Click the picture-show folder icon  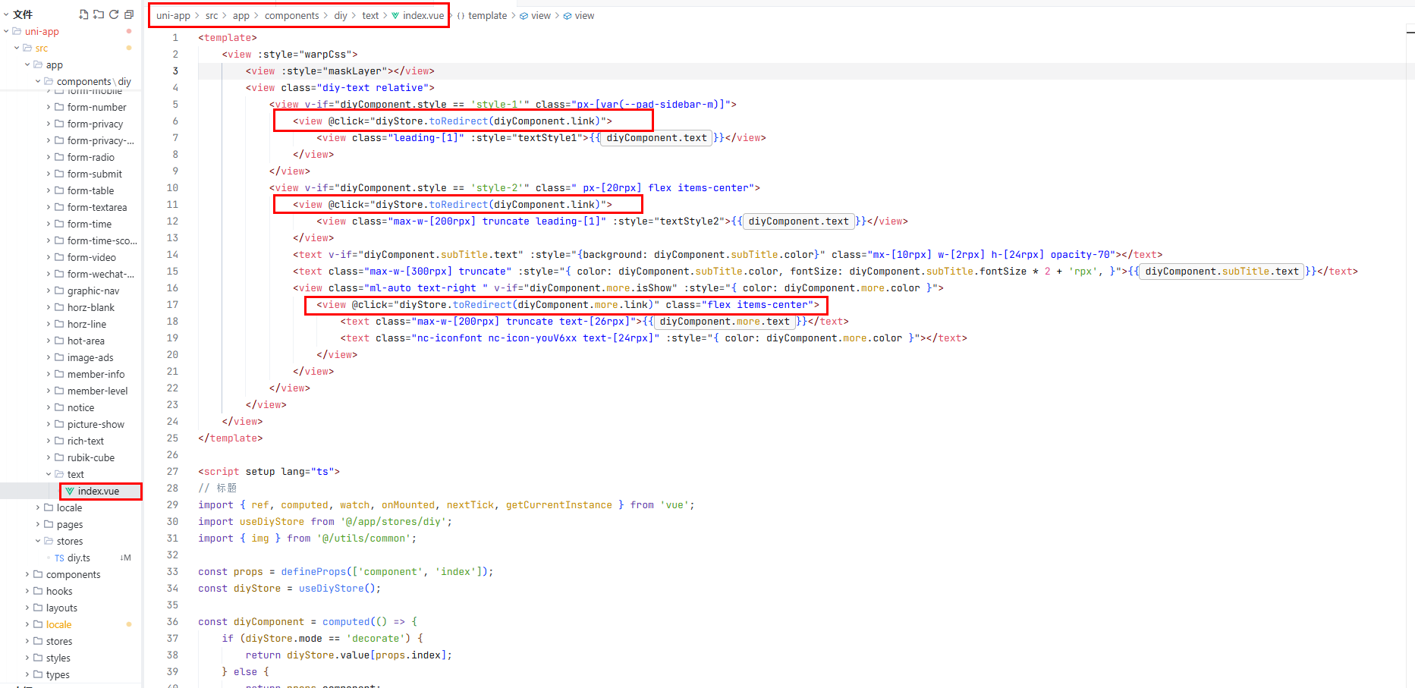(59, 425)
